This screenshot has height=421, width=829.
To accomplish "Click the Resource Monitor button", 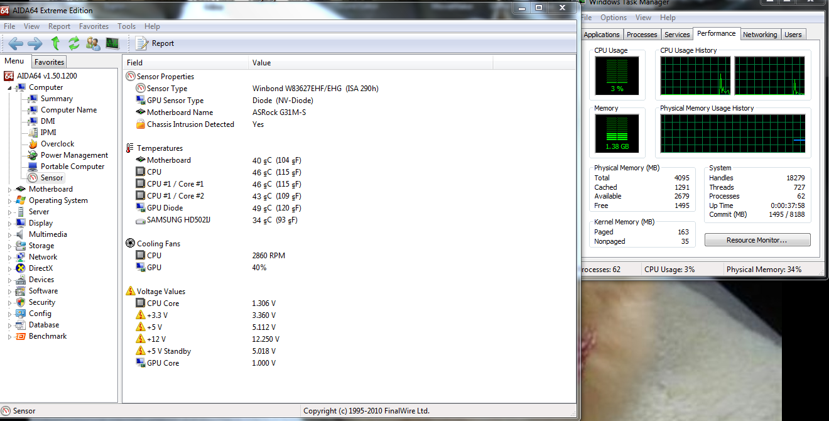I will pyautogui.click(x=757, y=240).
